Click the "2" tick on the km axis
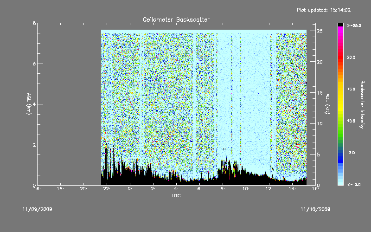Image resolution: width=371 pixels, height=232 pixels. [34, 145]
